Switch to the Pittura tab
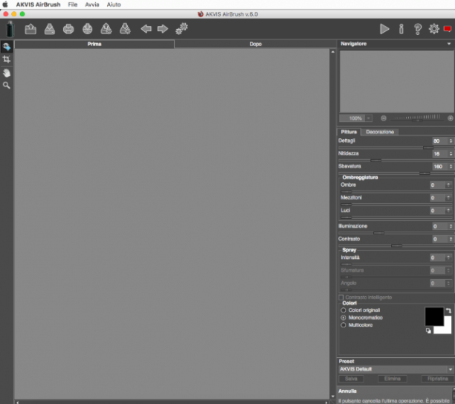The width and height of the screenshot is (455, 404). 349,132
